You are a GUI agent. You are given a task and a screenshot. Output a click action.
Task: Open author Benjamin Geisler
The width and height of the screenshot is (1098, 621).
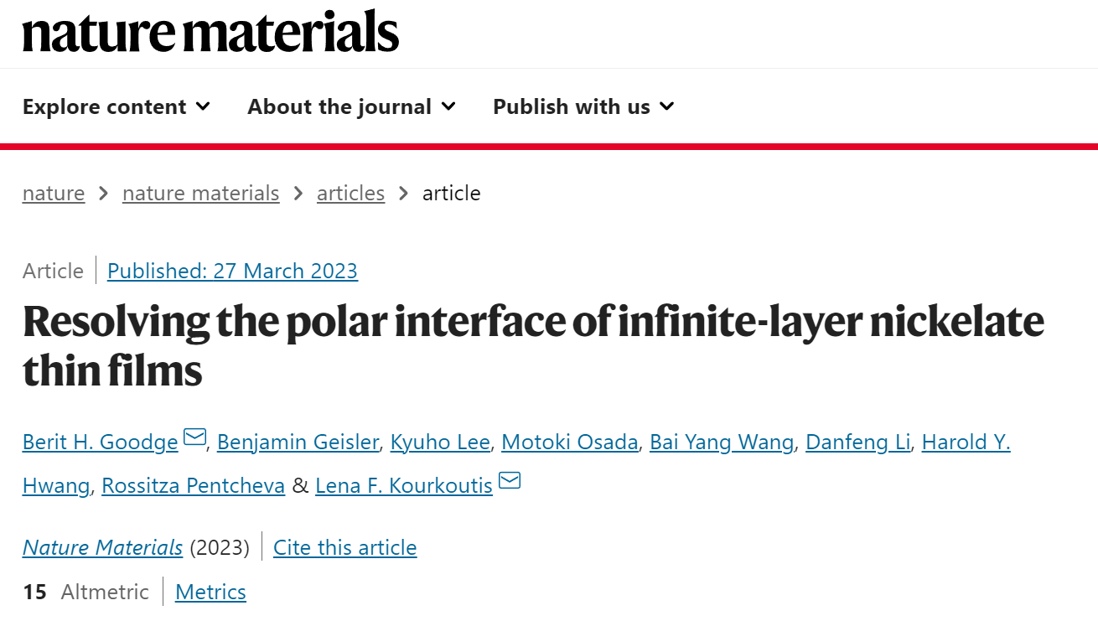tap(298, 442)
